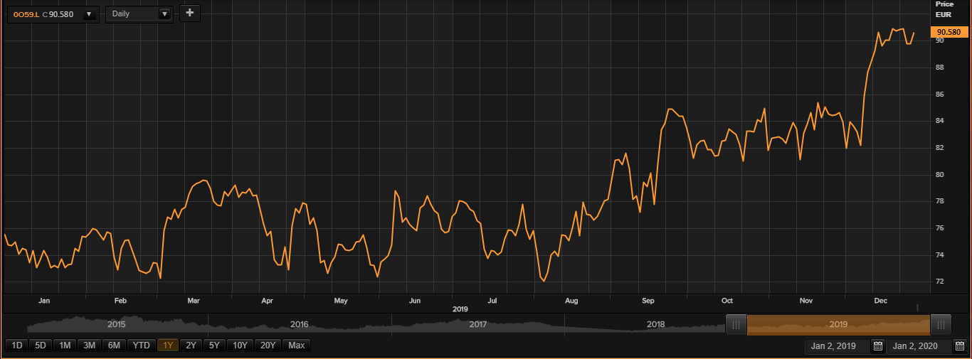Click the Apr month label on axis
Viewport: 972px width, 359px height.
coord(267,301)
